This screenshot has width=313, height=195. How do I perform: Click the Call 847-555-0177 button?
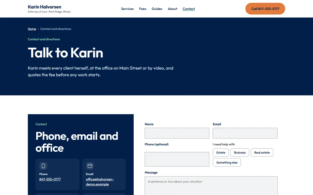(x=265, y=8)
